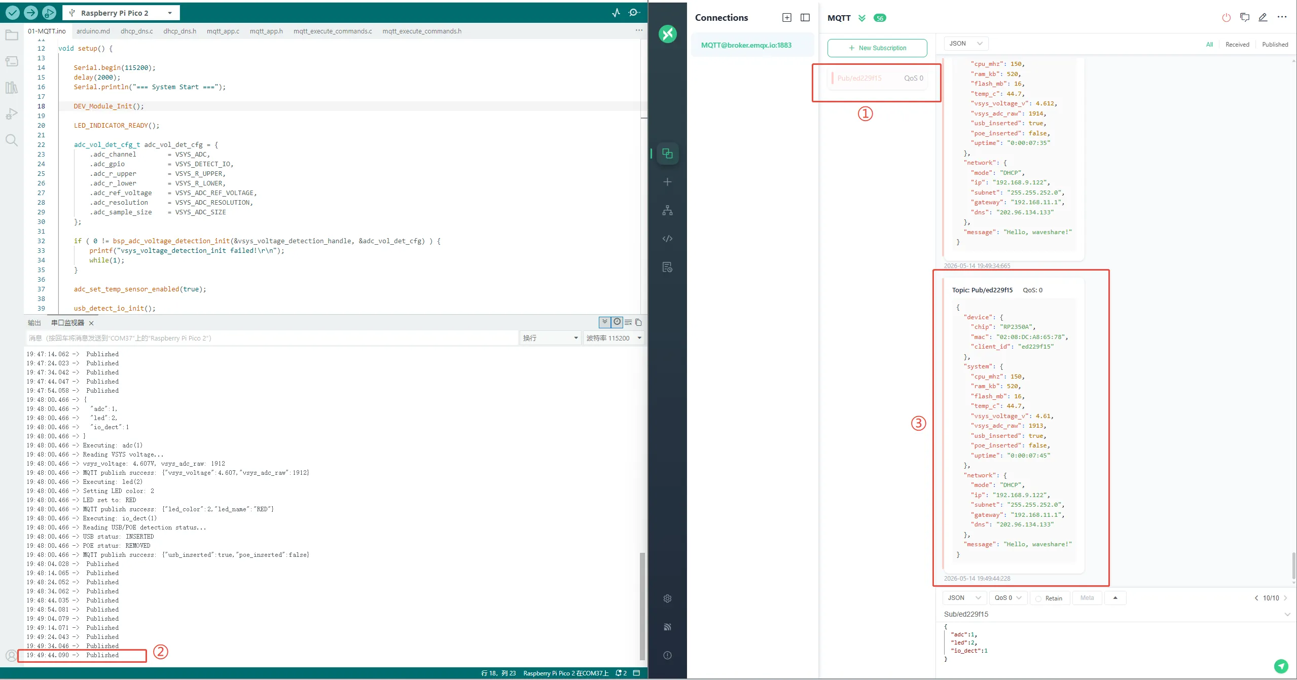Open the Library Manager sidebar icon
This screenshot has width=1297, height=680.
12,87
